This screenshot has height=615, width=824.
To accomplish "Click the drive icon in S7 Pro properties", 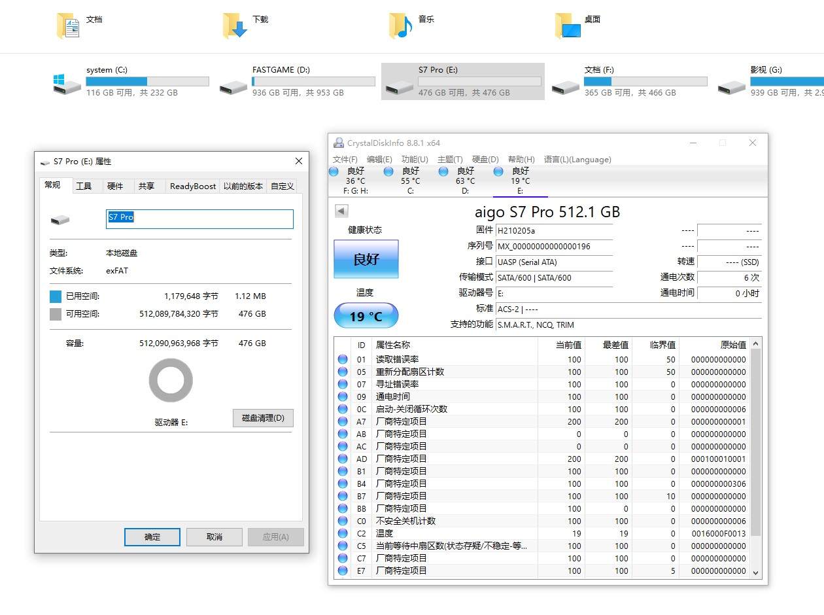I will (60, 220).
